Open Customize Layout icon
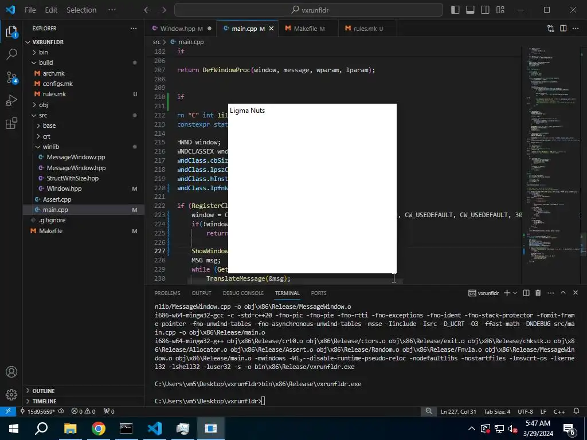The height and width of the screenshot is (440, 587). pos(500,10)
